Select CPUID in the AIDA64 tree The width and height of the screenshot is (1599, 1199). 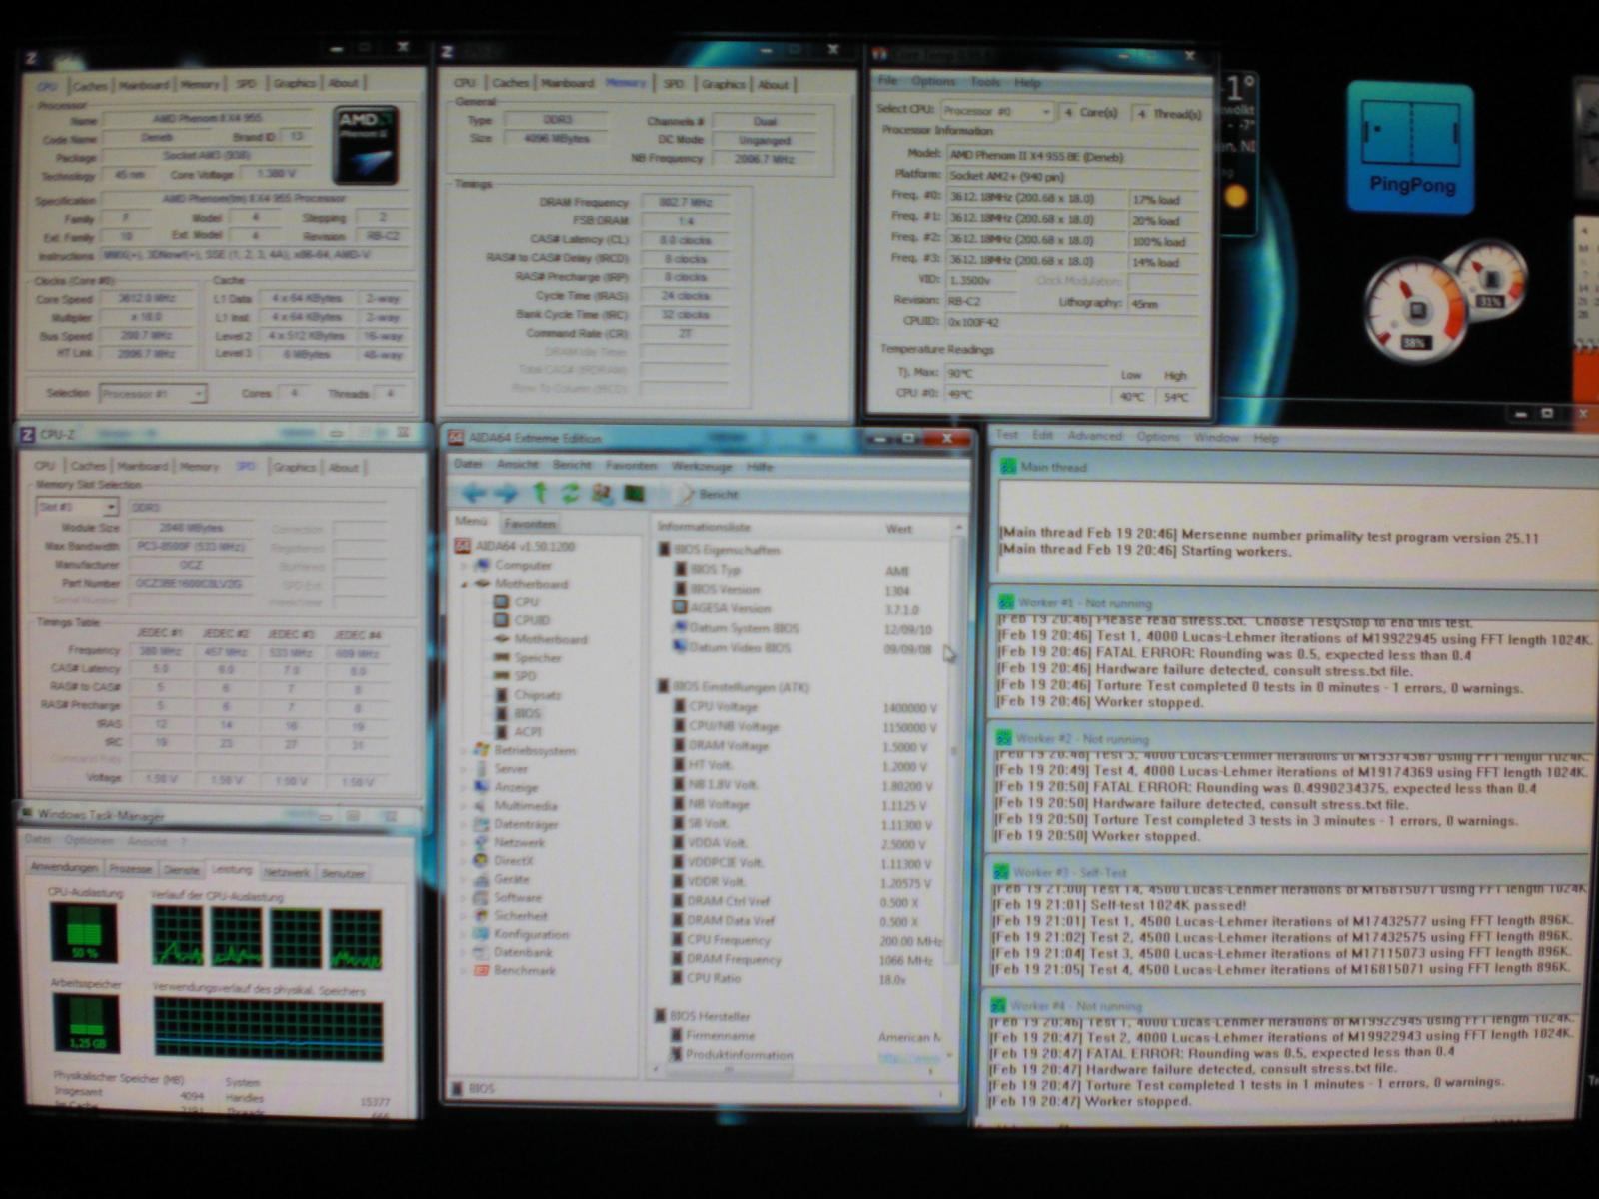tap(532, 620)
